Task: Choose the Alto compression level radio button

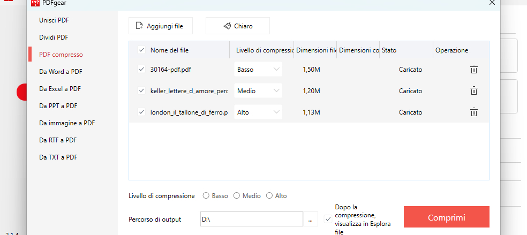Action: 269,196
